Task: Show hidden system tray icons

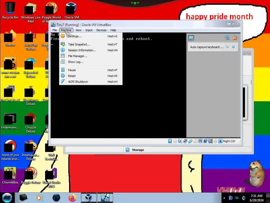Action: tap(224, 198)
